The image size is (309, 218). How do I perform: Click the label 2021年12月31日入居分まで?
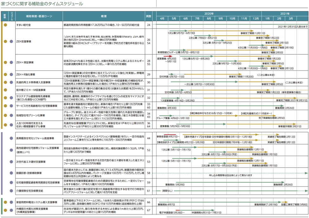293,27
